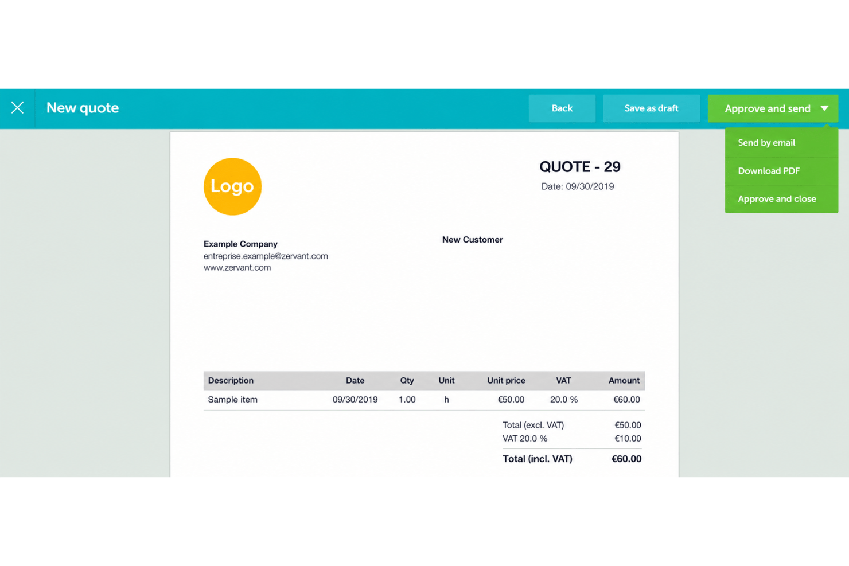Click the Unit price column header
849x566 pixels.
pos(506,381)
